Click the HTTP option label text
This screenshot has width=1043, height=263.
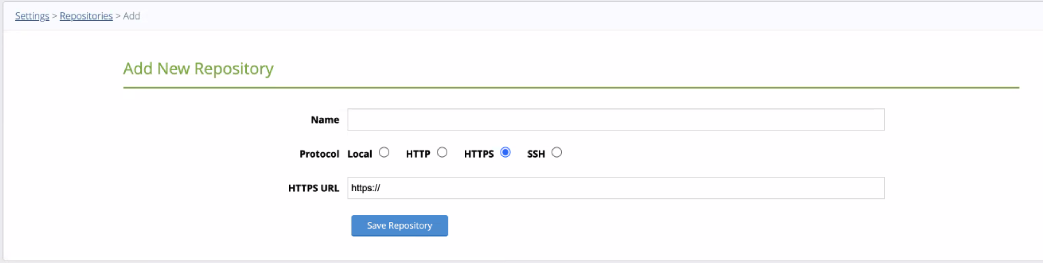(x=418, y=154)
